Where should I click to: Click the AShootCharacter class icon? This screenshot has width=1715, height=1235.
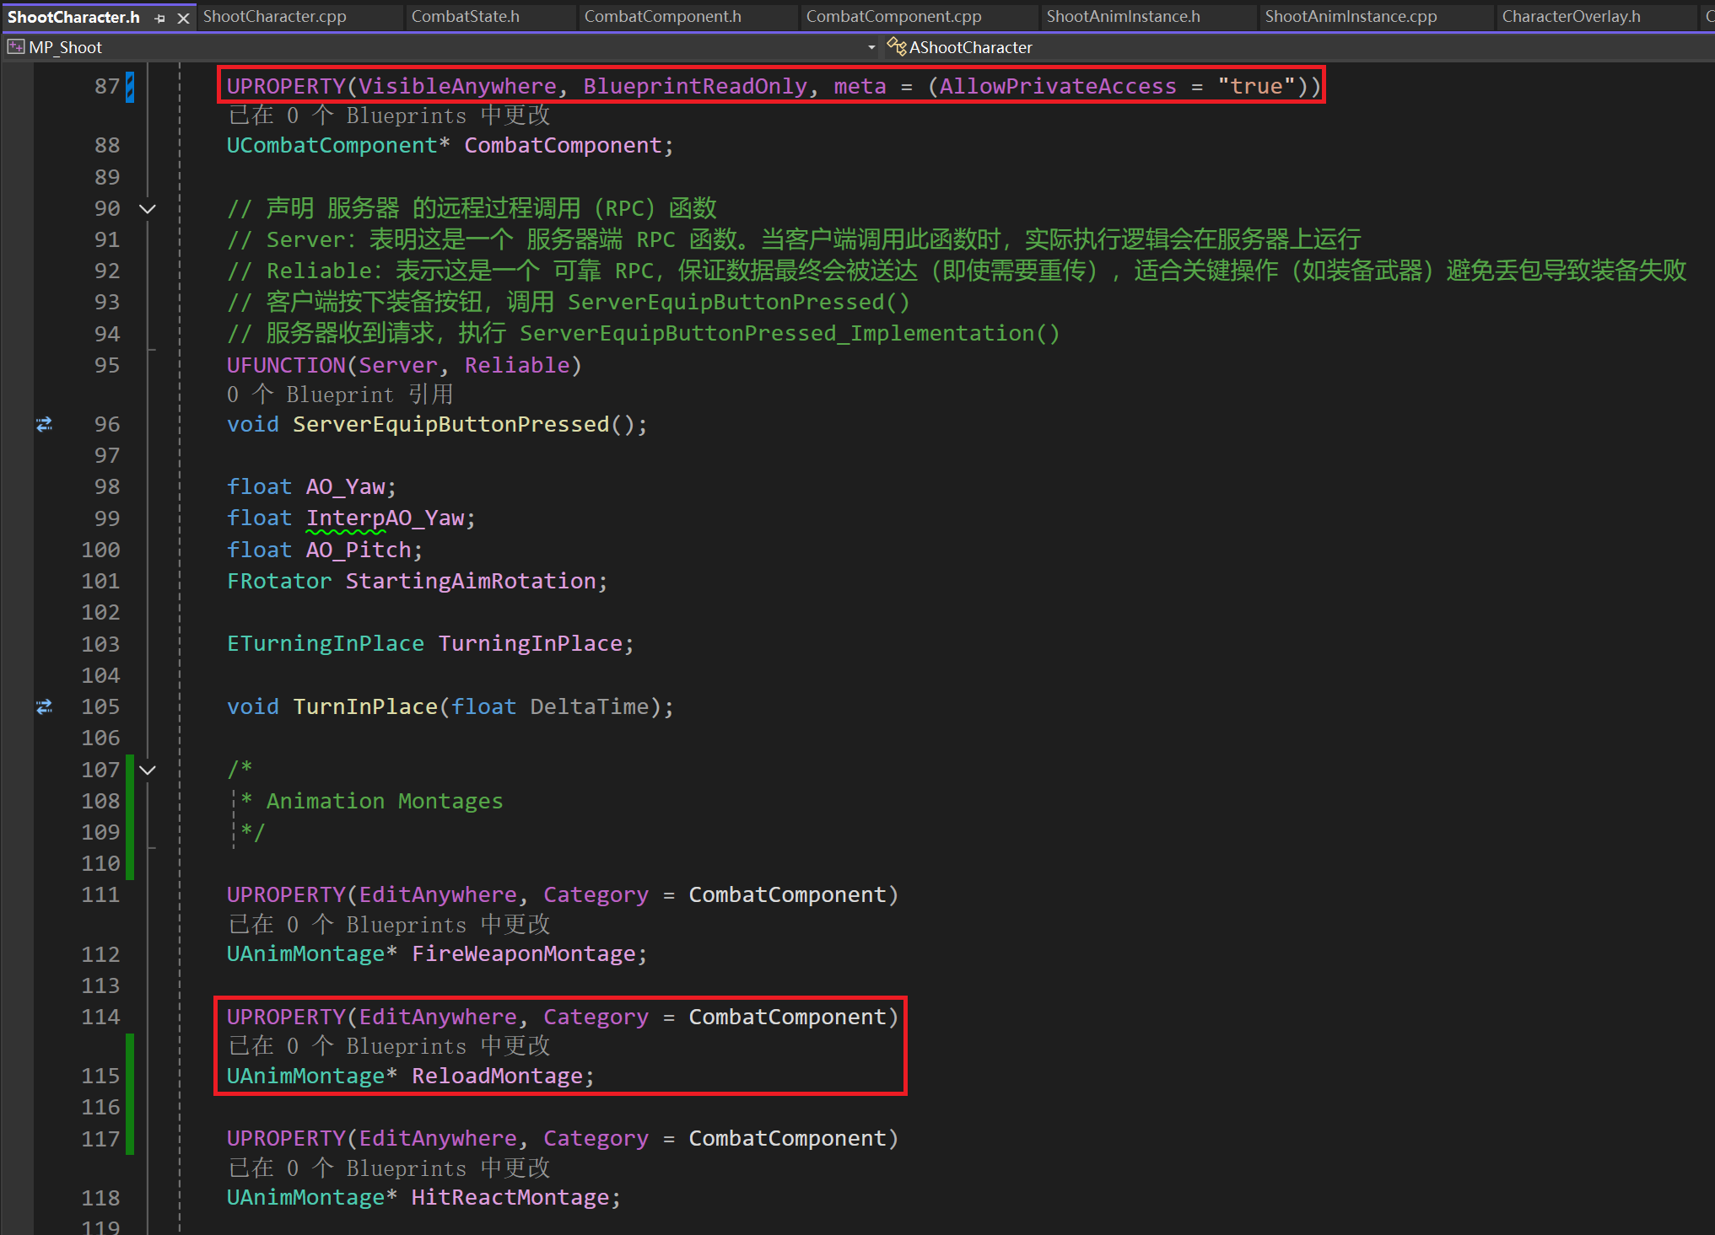pos(896,46)
